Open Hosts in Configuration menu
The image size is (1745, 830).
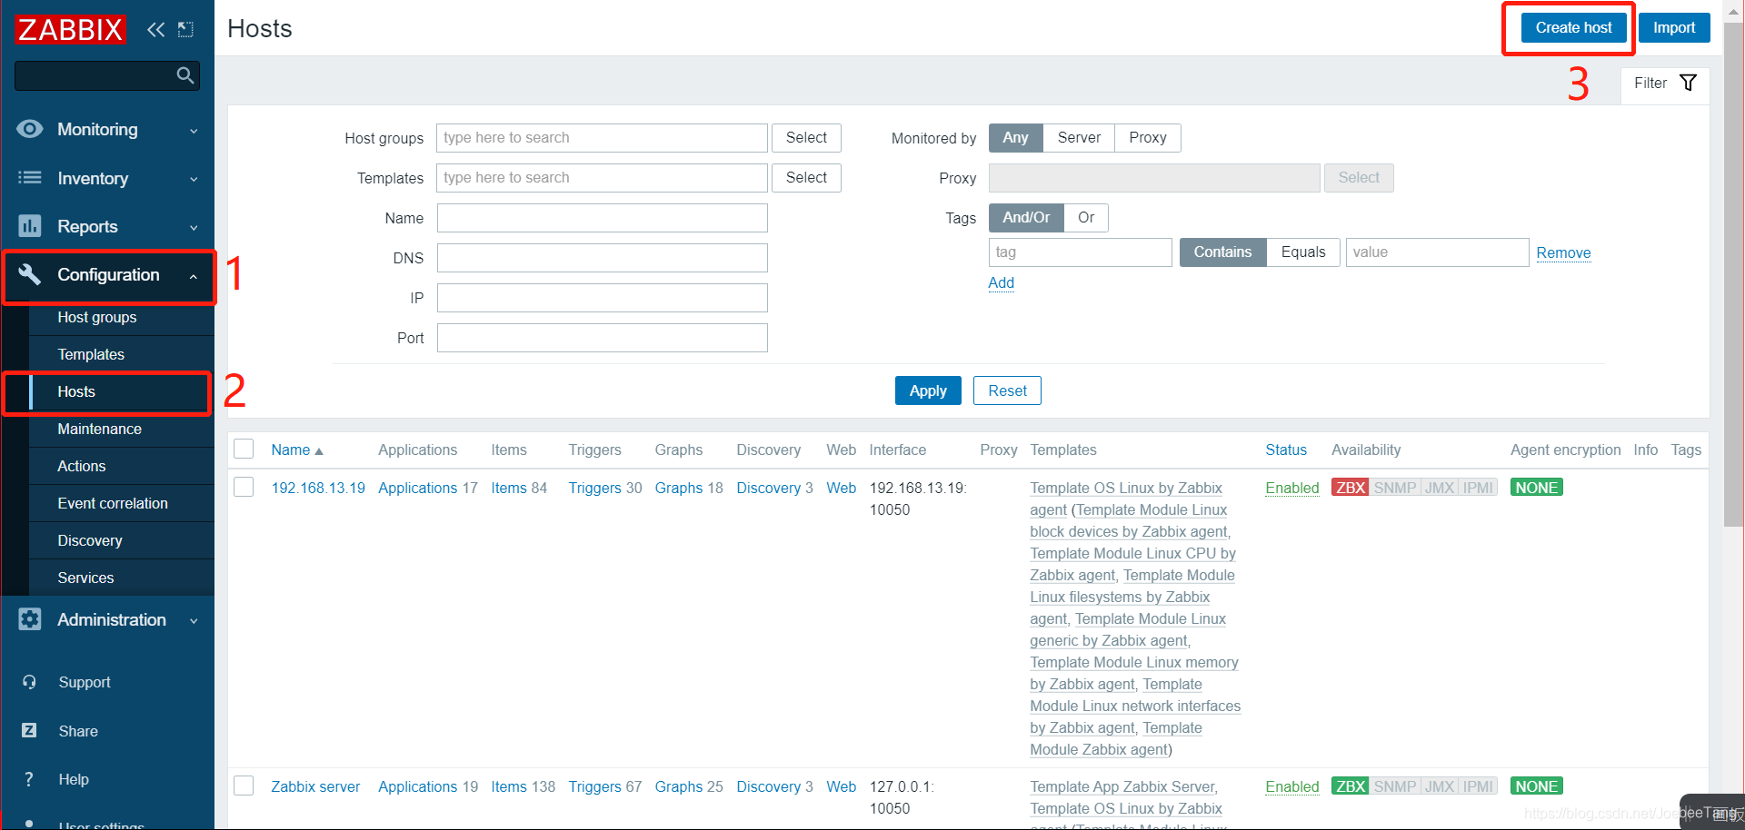click(x=76, y=391)
